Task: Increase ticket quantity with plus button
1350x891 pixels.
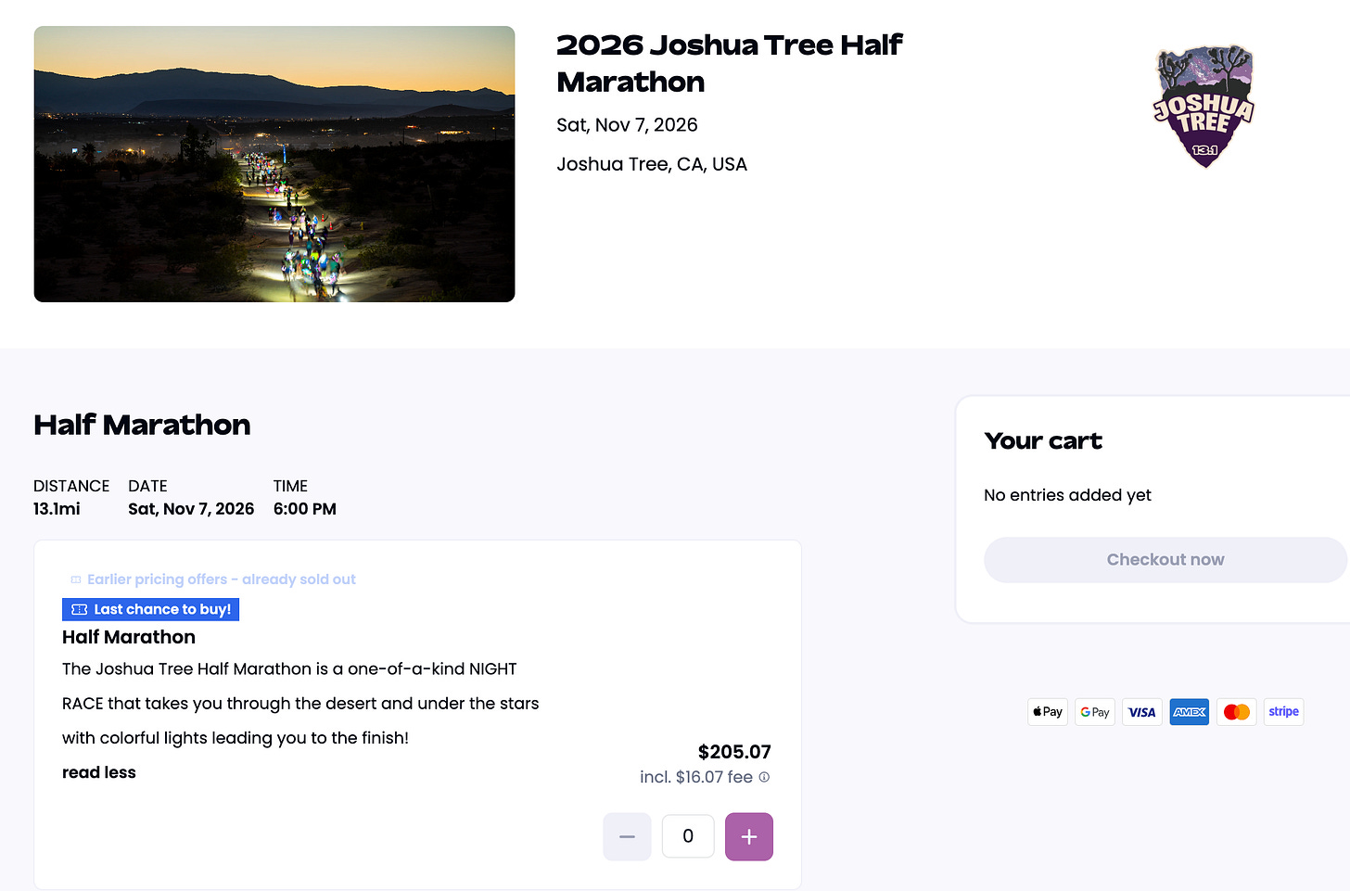Action: (x=749, y=836)
